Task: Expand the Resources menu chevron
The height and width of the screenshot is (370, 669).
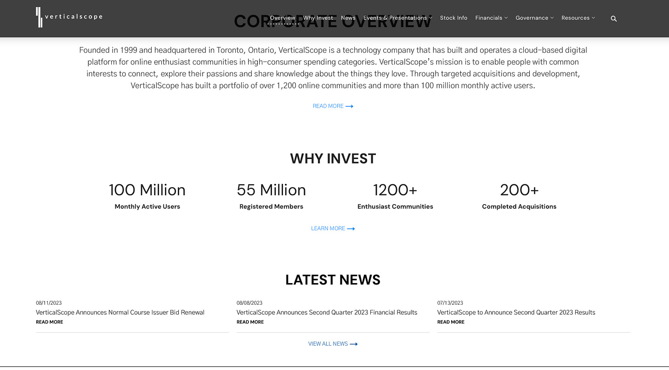Action: (593, 18)
